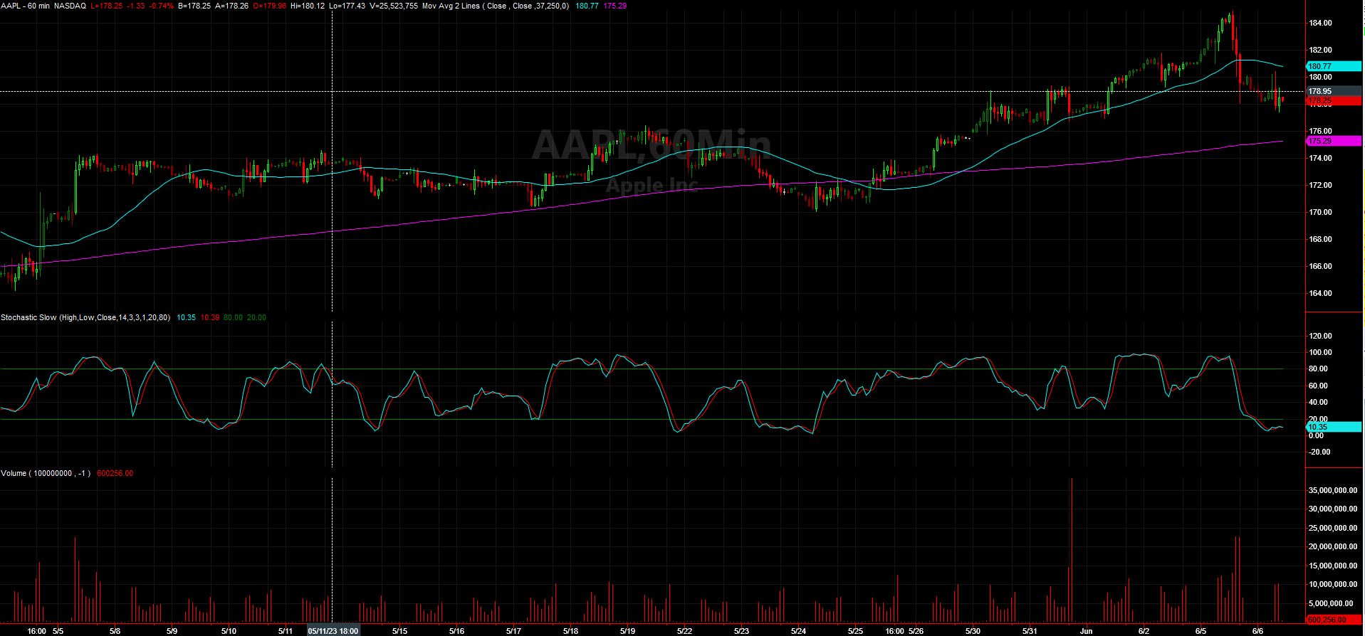Screen dimensions: 1365x636
Task: Select 40.00 on the Stochastic scale
Action: pyautogui.click(x=1318, y=402)
